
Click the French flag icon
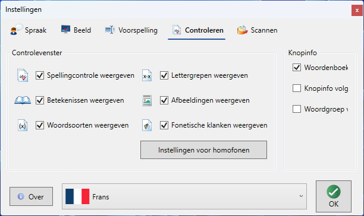click(x=77, y=196)
